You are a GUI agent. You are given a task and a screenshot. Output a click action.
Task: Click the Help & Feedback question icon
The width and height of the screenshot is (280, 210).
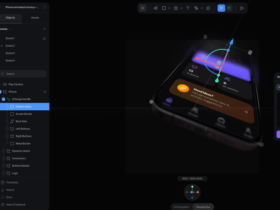(3, 205)
